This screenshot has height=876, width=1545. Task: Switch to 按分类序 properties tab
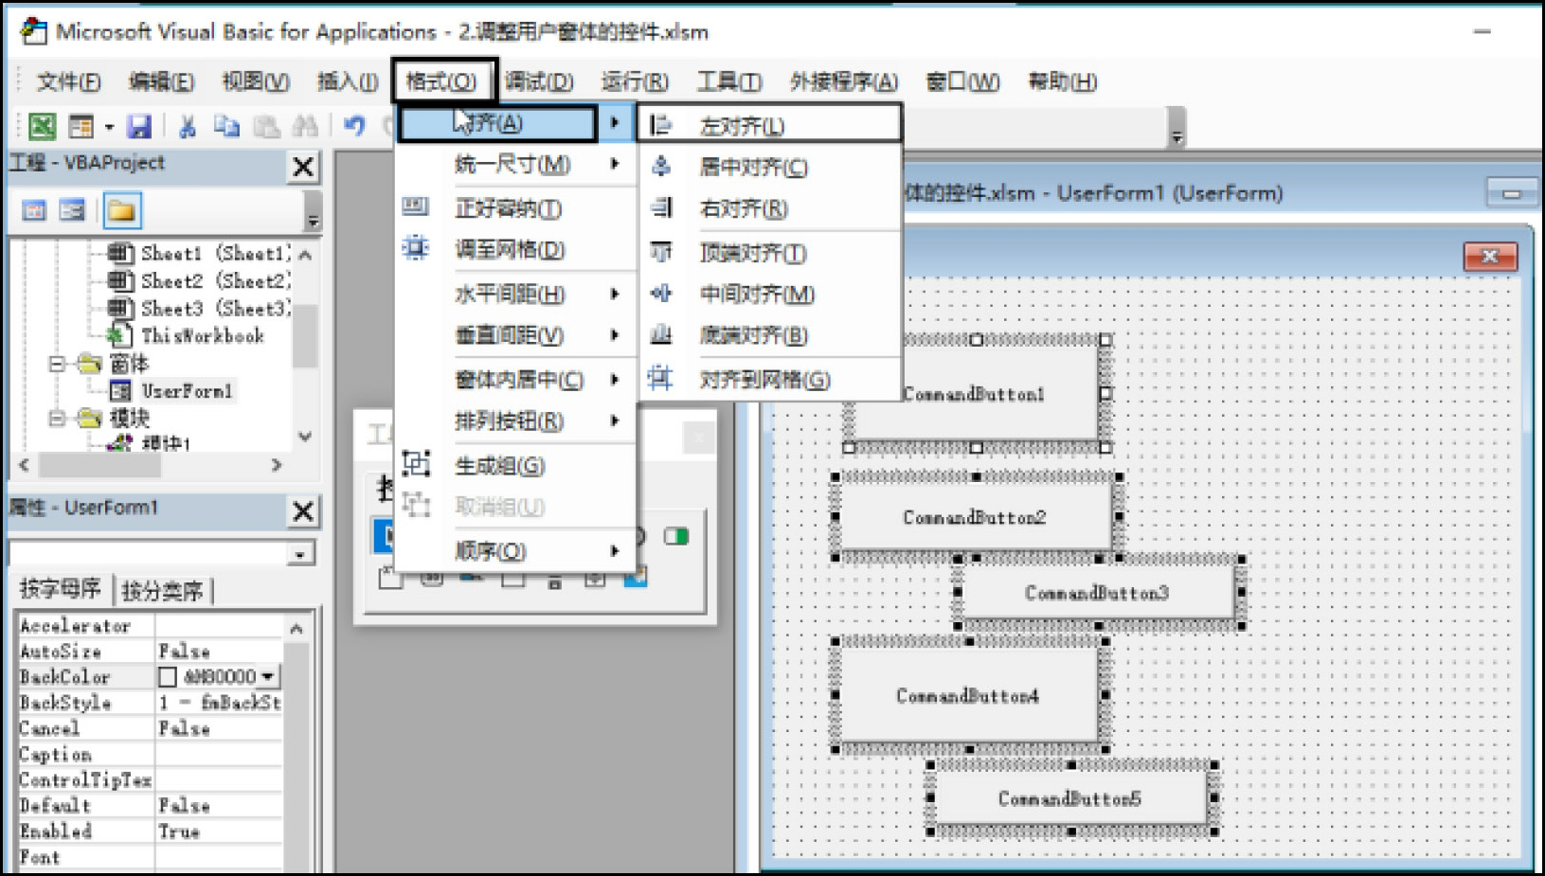pos(162,591)
